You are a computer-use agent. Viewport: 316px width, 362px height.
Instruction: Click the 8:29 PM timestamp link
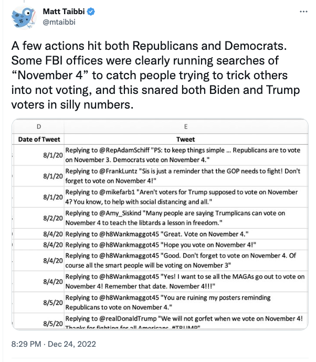pyautogui.click(x=26, y=344)
